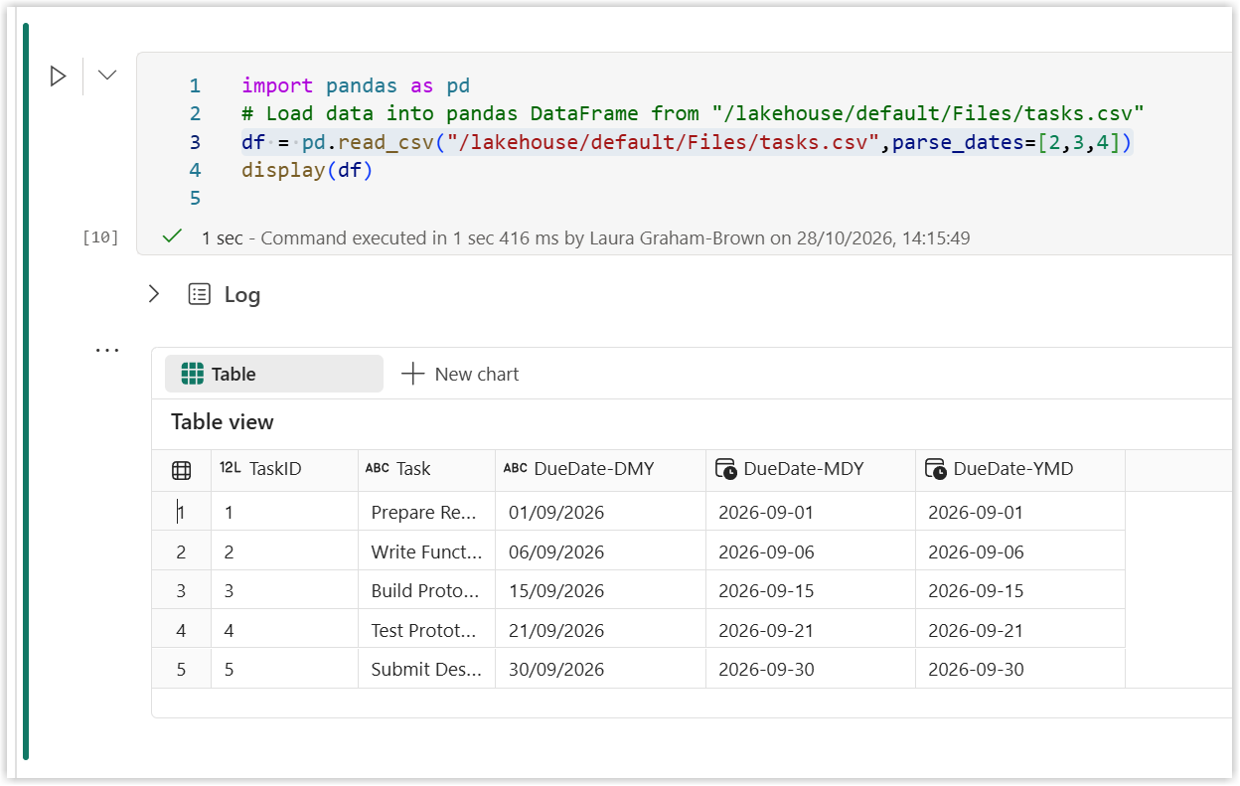Select cell '2026-09-21' in DueDate-YMD column
1240x786 pixels.
click(x=1020, y=630)
